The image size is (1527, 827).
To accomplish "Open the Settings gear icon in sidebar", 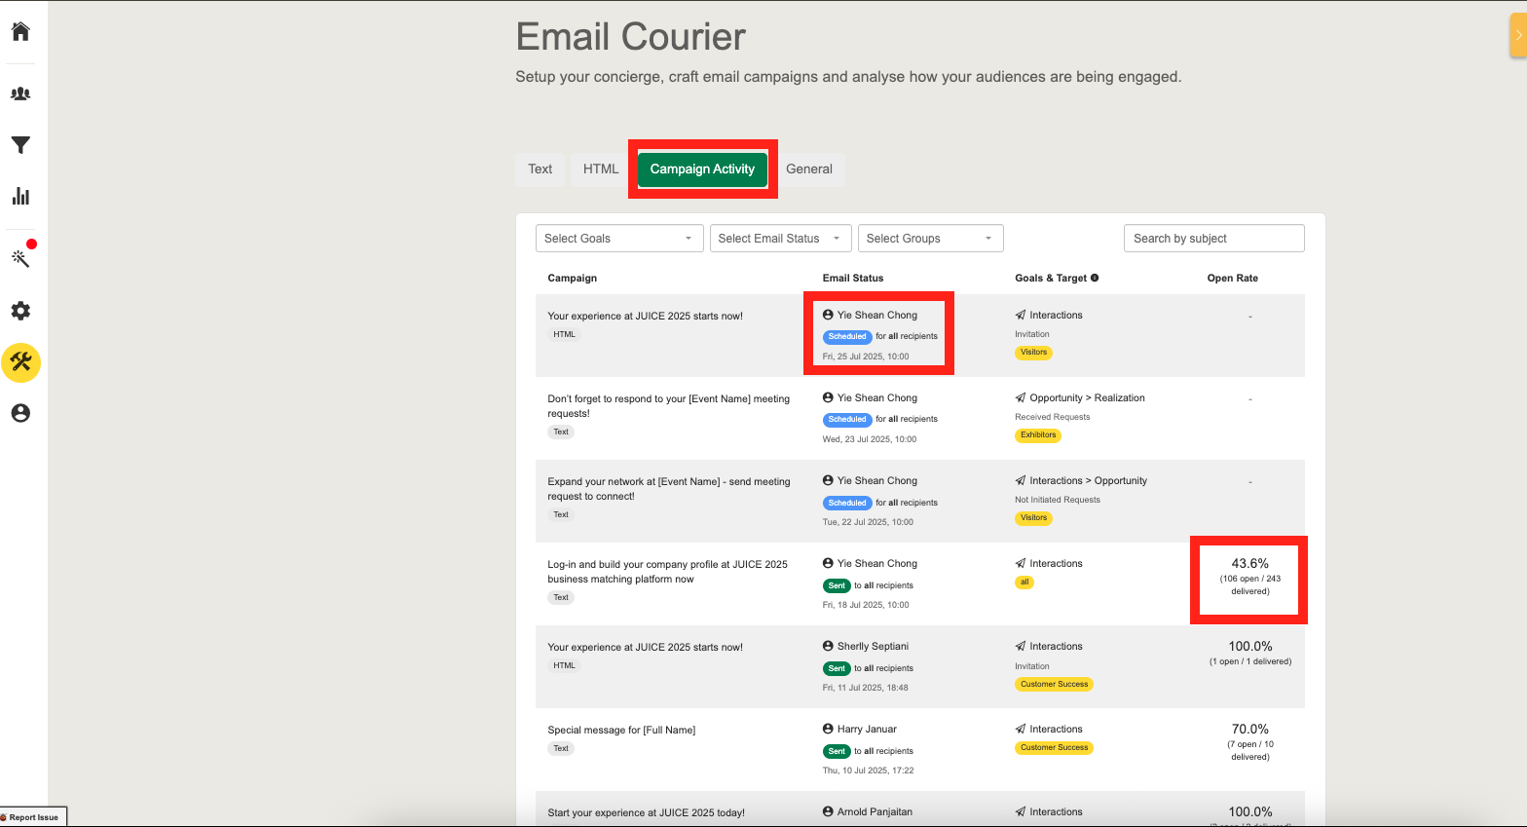I will pyautogui.click(x=20, y=311).
